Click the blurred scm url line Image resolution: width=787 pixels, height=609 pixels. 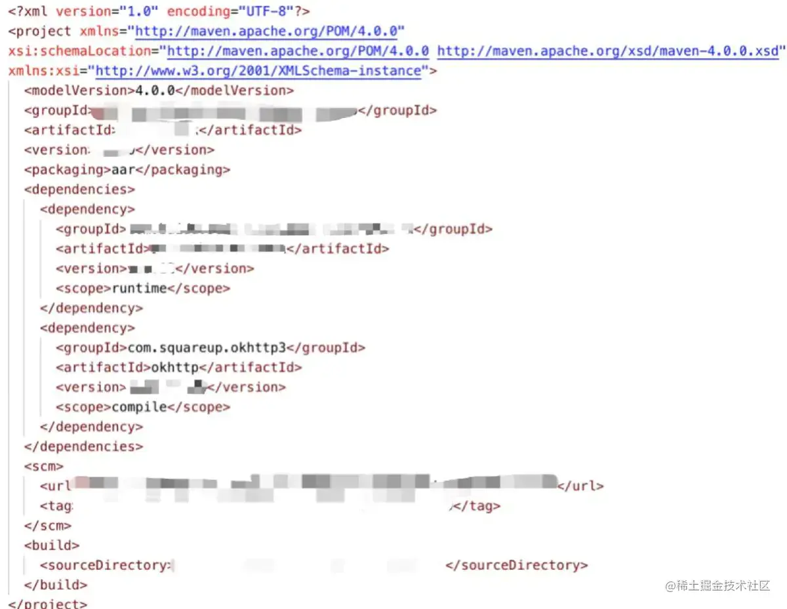(x=321, y=486)
